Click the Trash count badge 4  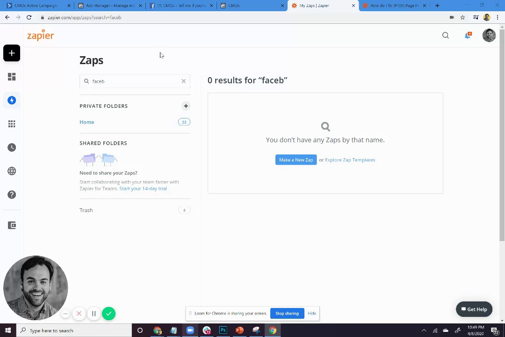pos(184,210)
